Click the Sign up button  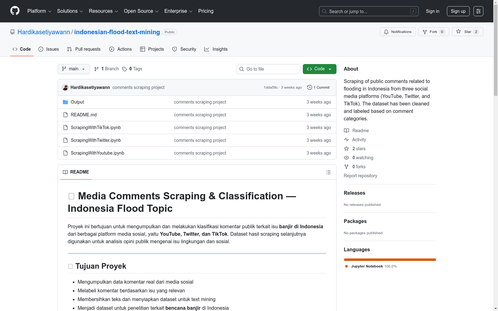(458, 11)
